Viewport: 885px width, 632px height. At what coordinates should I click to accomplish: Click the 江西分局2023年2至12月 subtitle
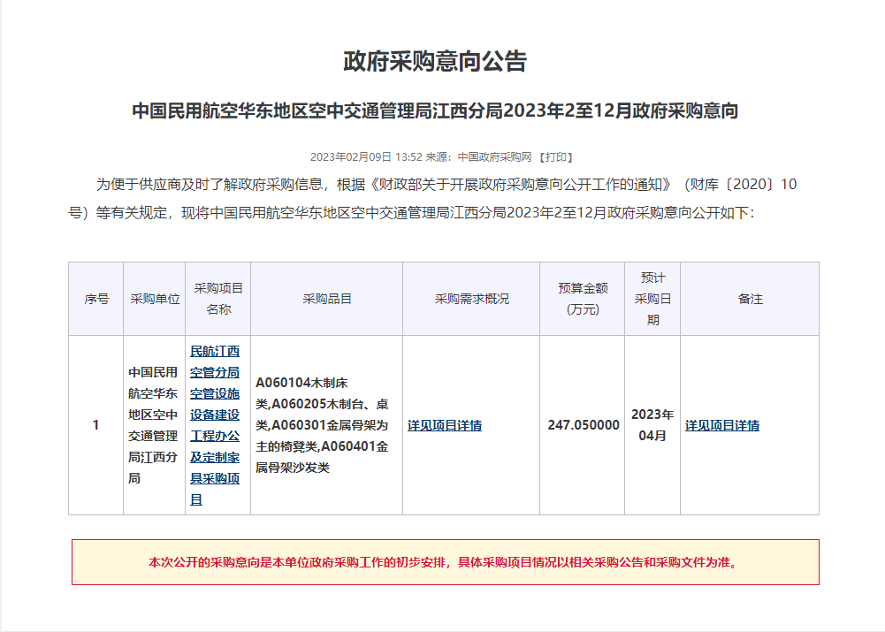[435, 110]
